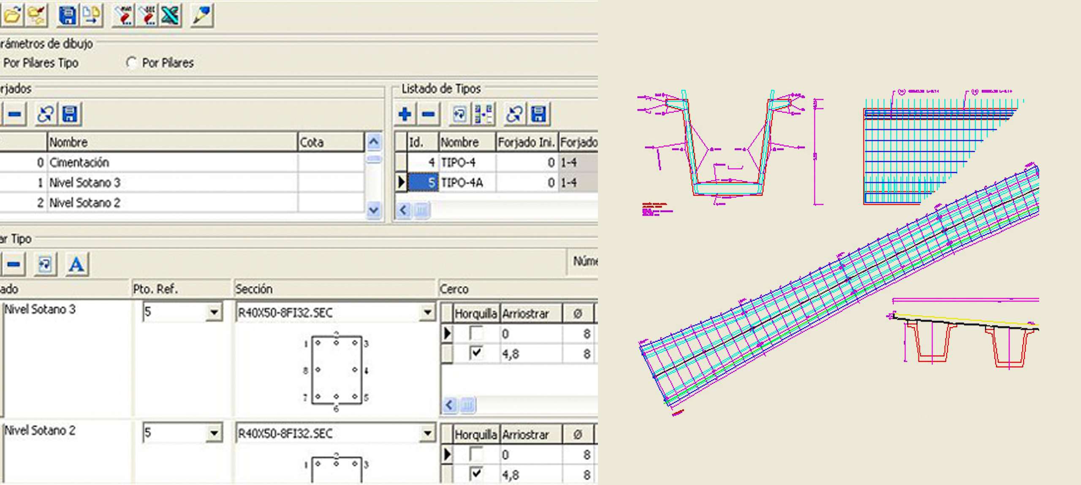Click the pencil draw icon in top toolbar
1081x485 pixels.
pyautogui.click(x=201, y=16)
